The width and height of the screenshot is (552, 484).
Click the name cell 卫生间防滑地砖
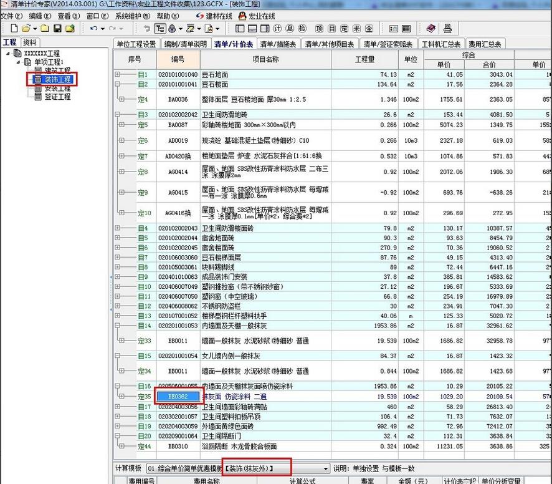pos(265,115)
